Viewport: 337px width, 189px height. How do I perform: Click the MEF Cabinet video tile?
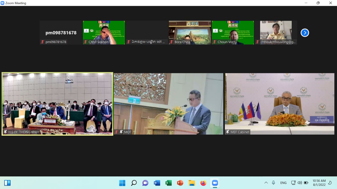pyautogui.click(x=279, y=104)
